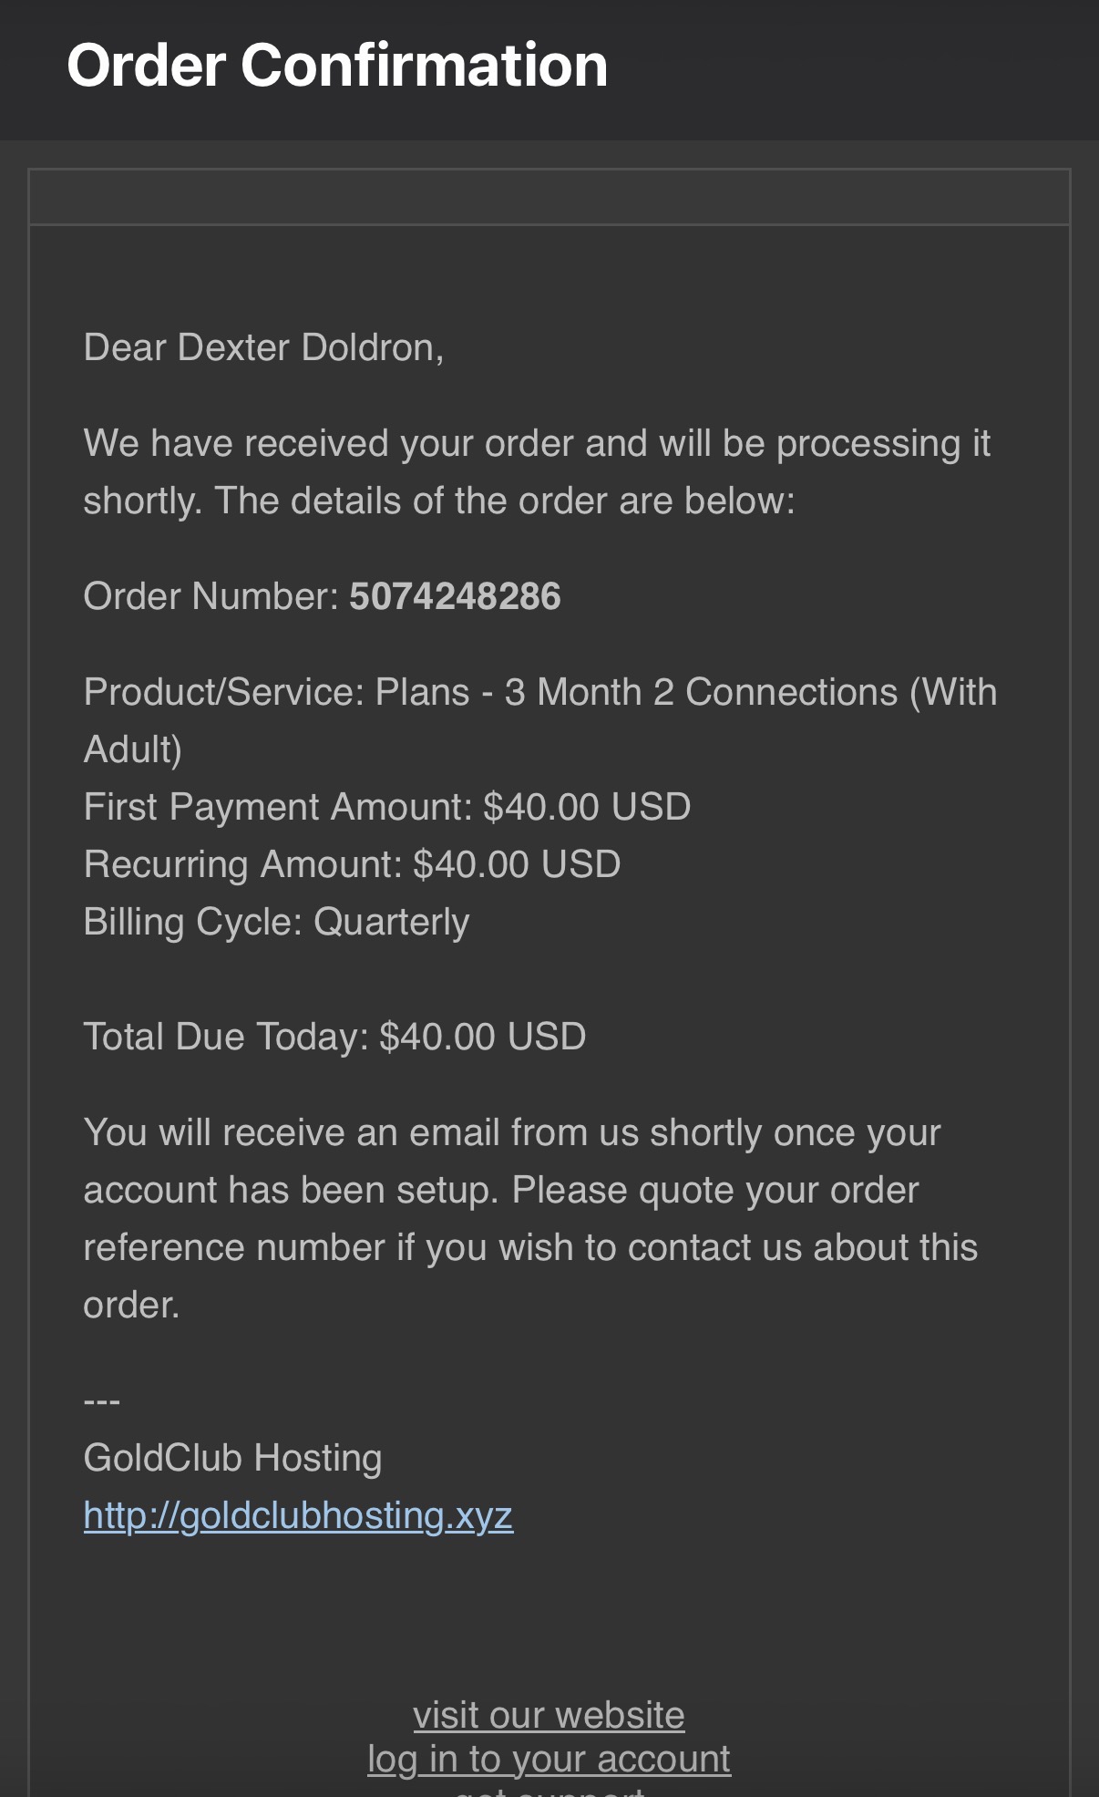Click "reference number" in the closing paragraph
The width and height of the screenshot is (1099, 1797).
(234, 1248)
